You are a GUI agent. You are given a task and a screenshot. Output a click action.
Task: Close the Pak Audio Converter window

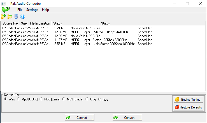pos(200,4)
